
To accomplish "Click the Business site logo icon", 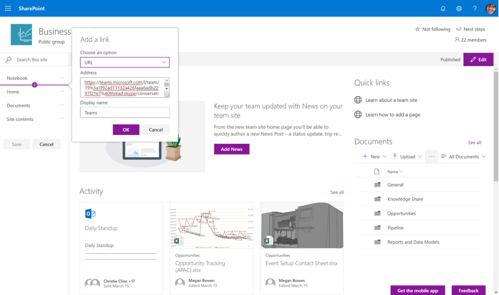I will (x=22, y=34).
